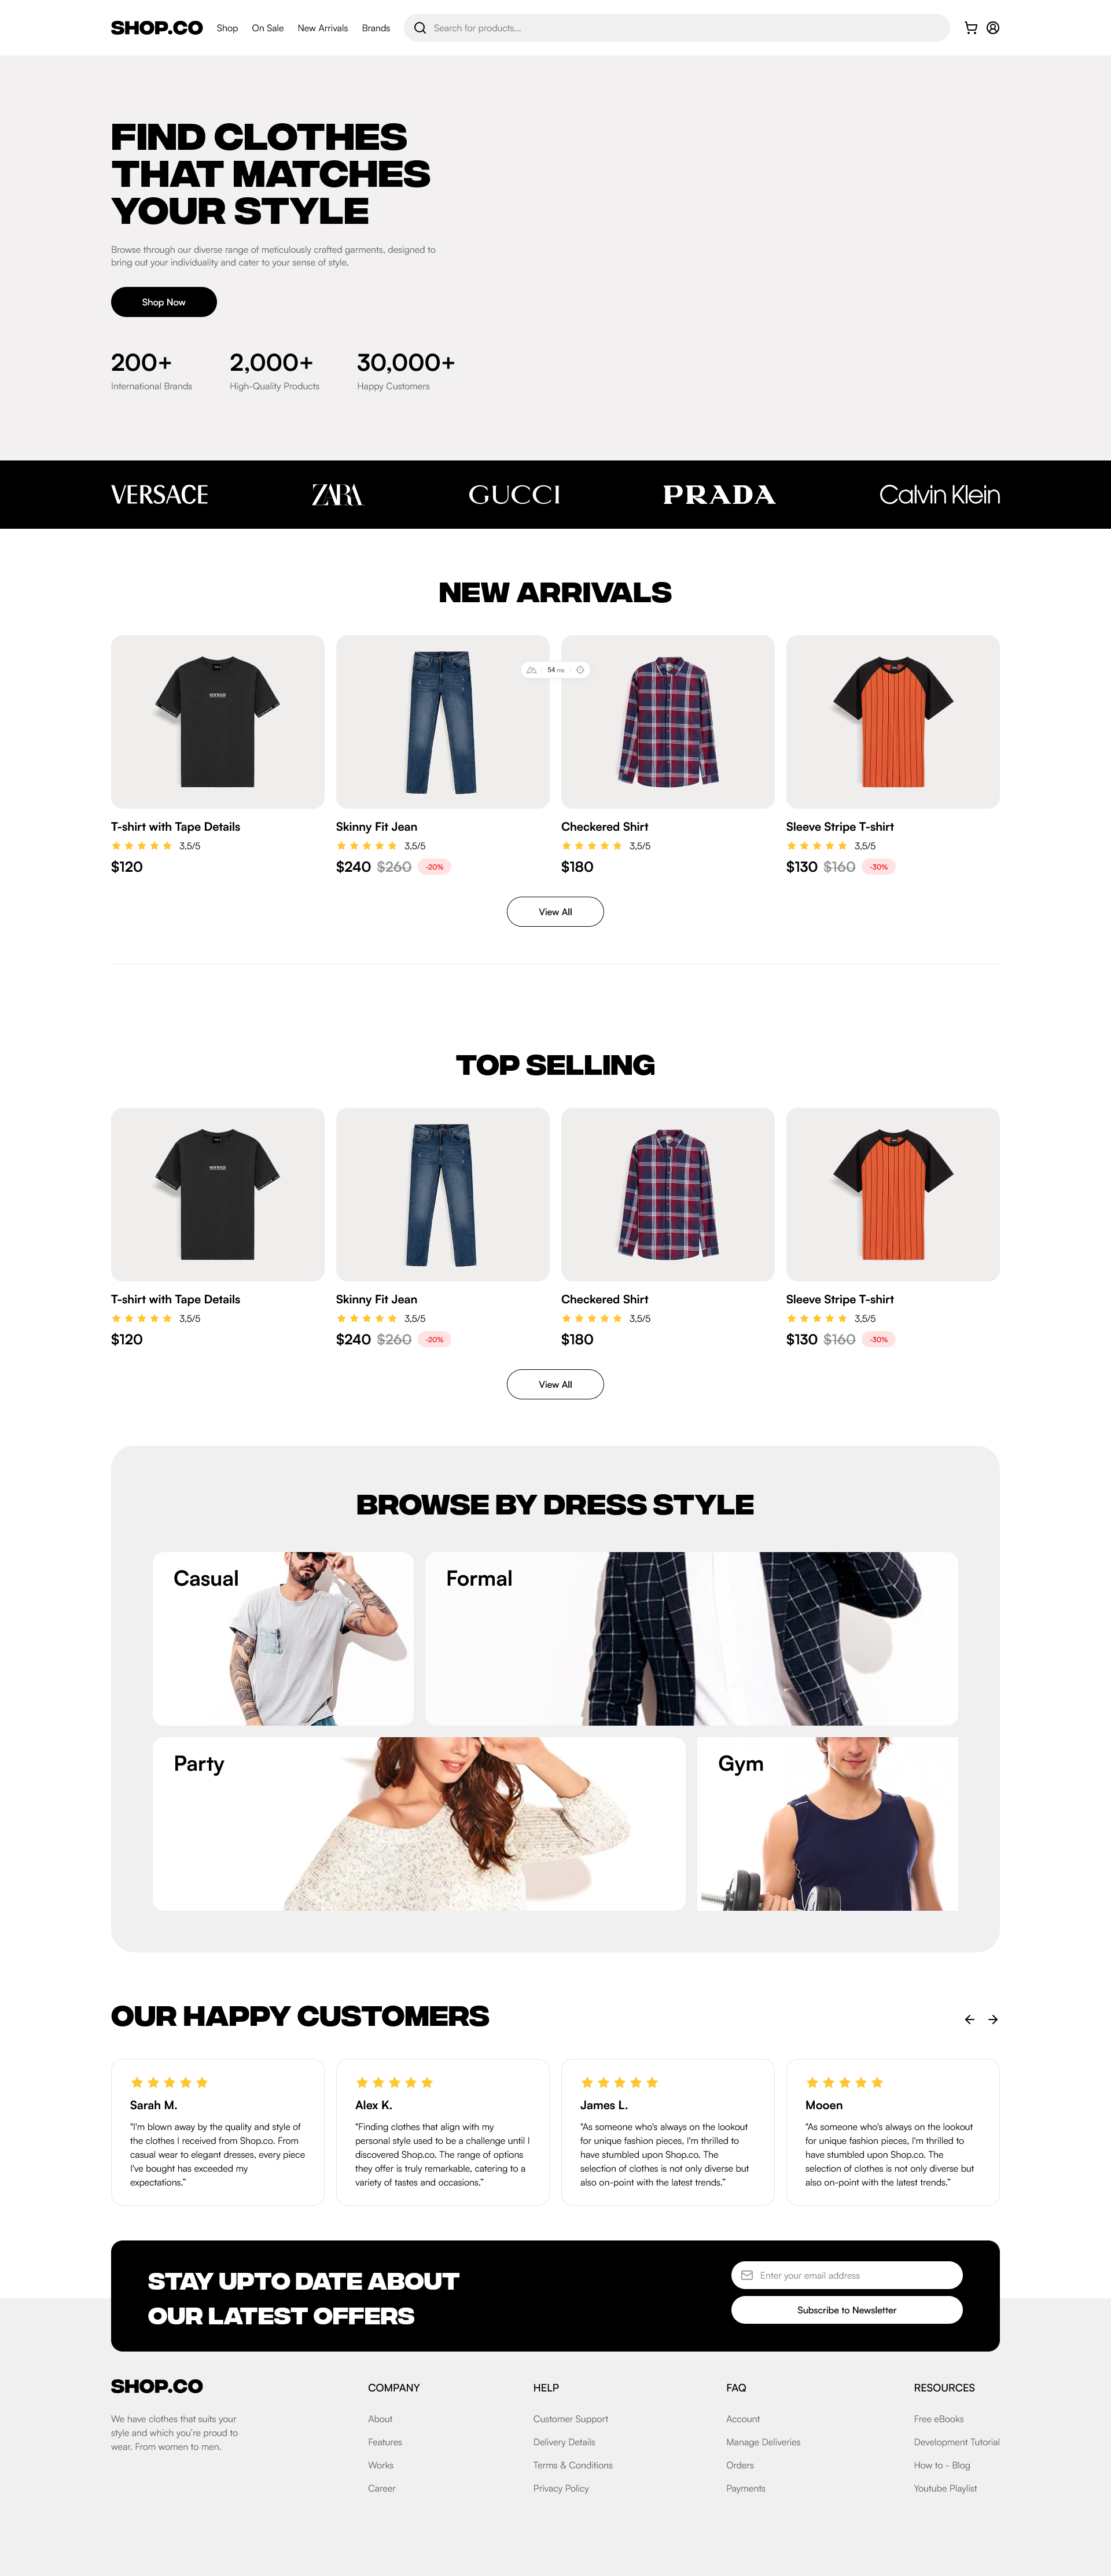
Task: Subscribe to Newsletter button
Action: point(847,2310)
